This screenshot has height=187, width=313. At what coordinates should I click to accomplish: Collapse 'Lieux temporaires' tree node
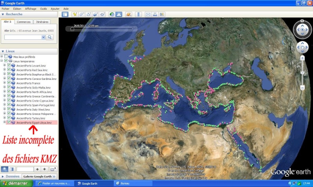[2, 61]
